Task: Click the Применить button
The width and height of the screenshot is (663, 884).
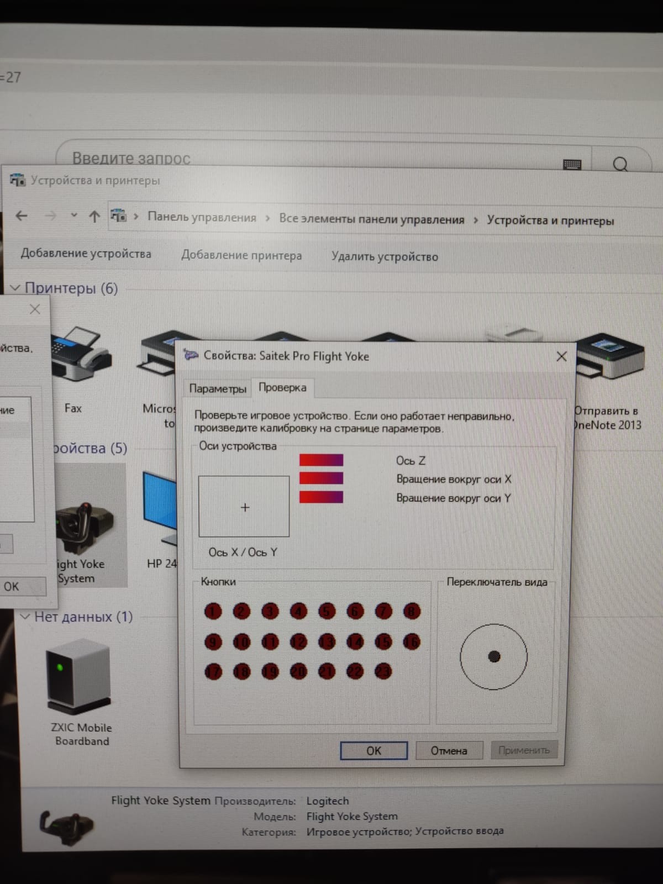Action: (x=524, y=750)
